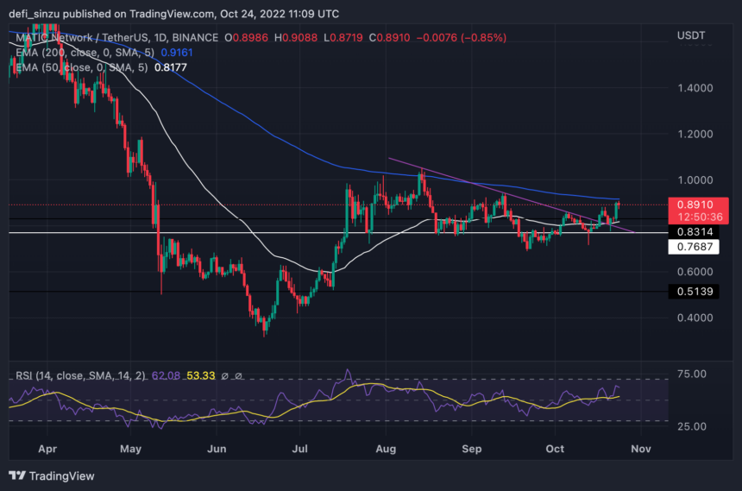Click the TradingView logo icon
Viewport: 742px width, 491px height.
click(x=17, y=475)
